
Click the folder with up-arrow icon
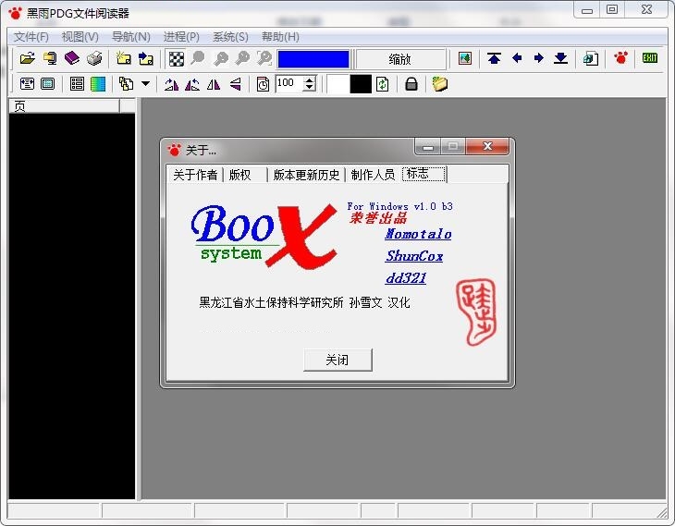[146, 58]
